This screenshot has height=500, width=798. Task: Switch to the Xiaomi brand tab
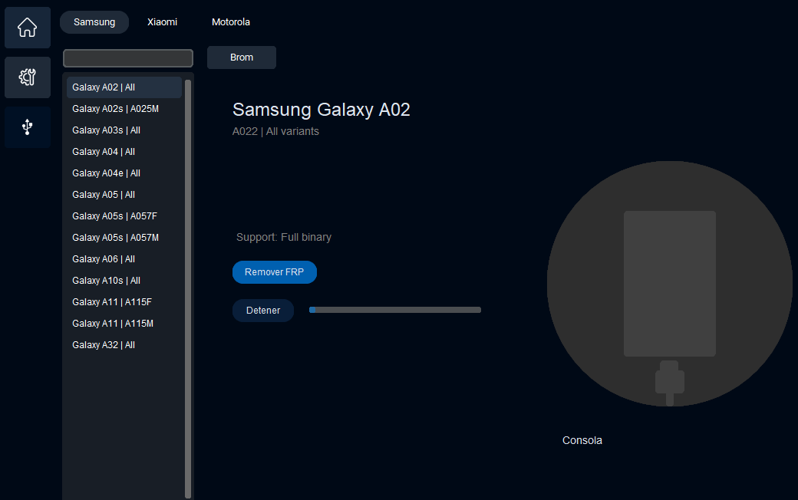click(163, 22)
